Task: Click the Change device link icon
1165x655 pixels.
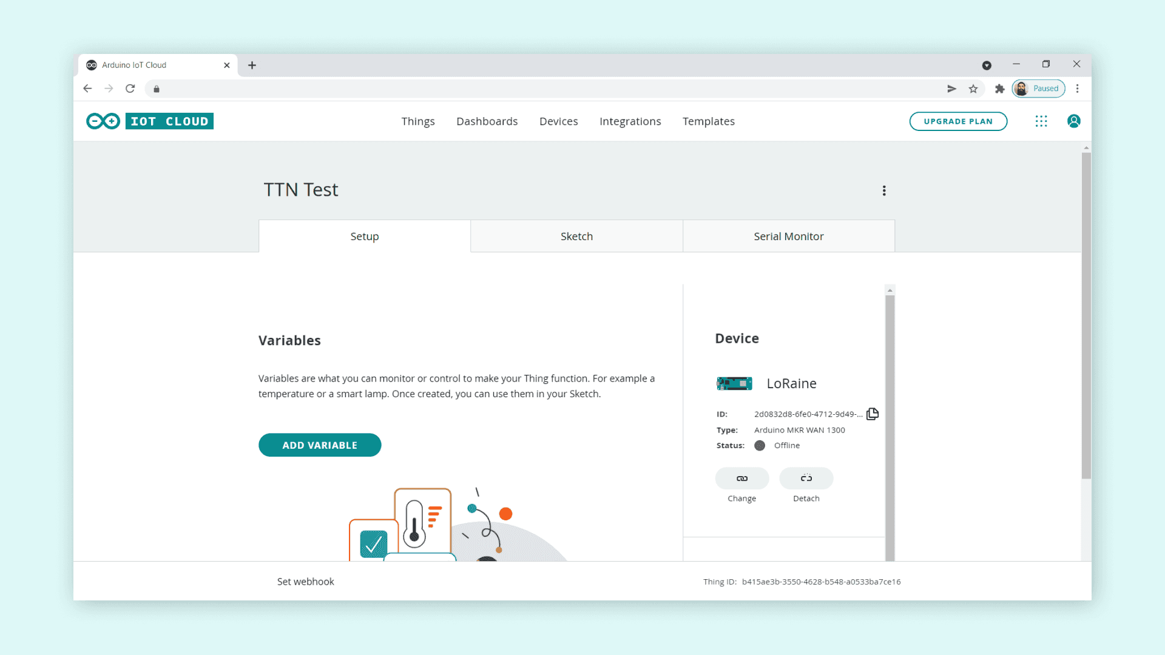Action: point(741,479)
